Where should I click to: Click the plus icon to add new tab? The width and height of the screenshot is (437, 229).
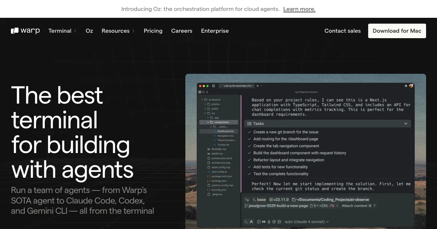[x=257, y=86]
